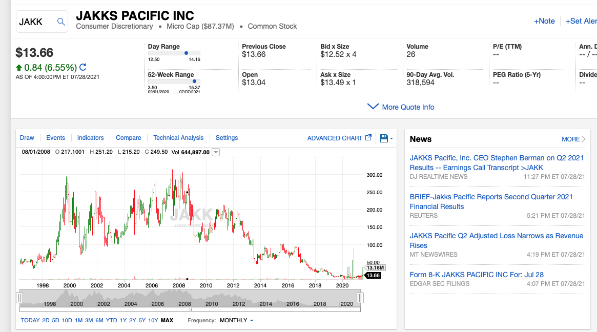
Task: Open the search magnifier in the JAKK ticker box
Action: coord(61,22)
